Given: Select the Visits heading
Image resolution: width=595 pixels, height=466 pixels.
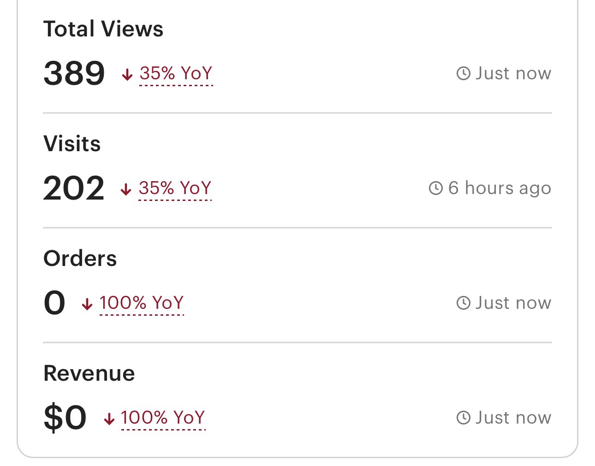Looking at the screenshot, I should tap(72, 143).
